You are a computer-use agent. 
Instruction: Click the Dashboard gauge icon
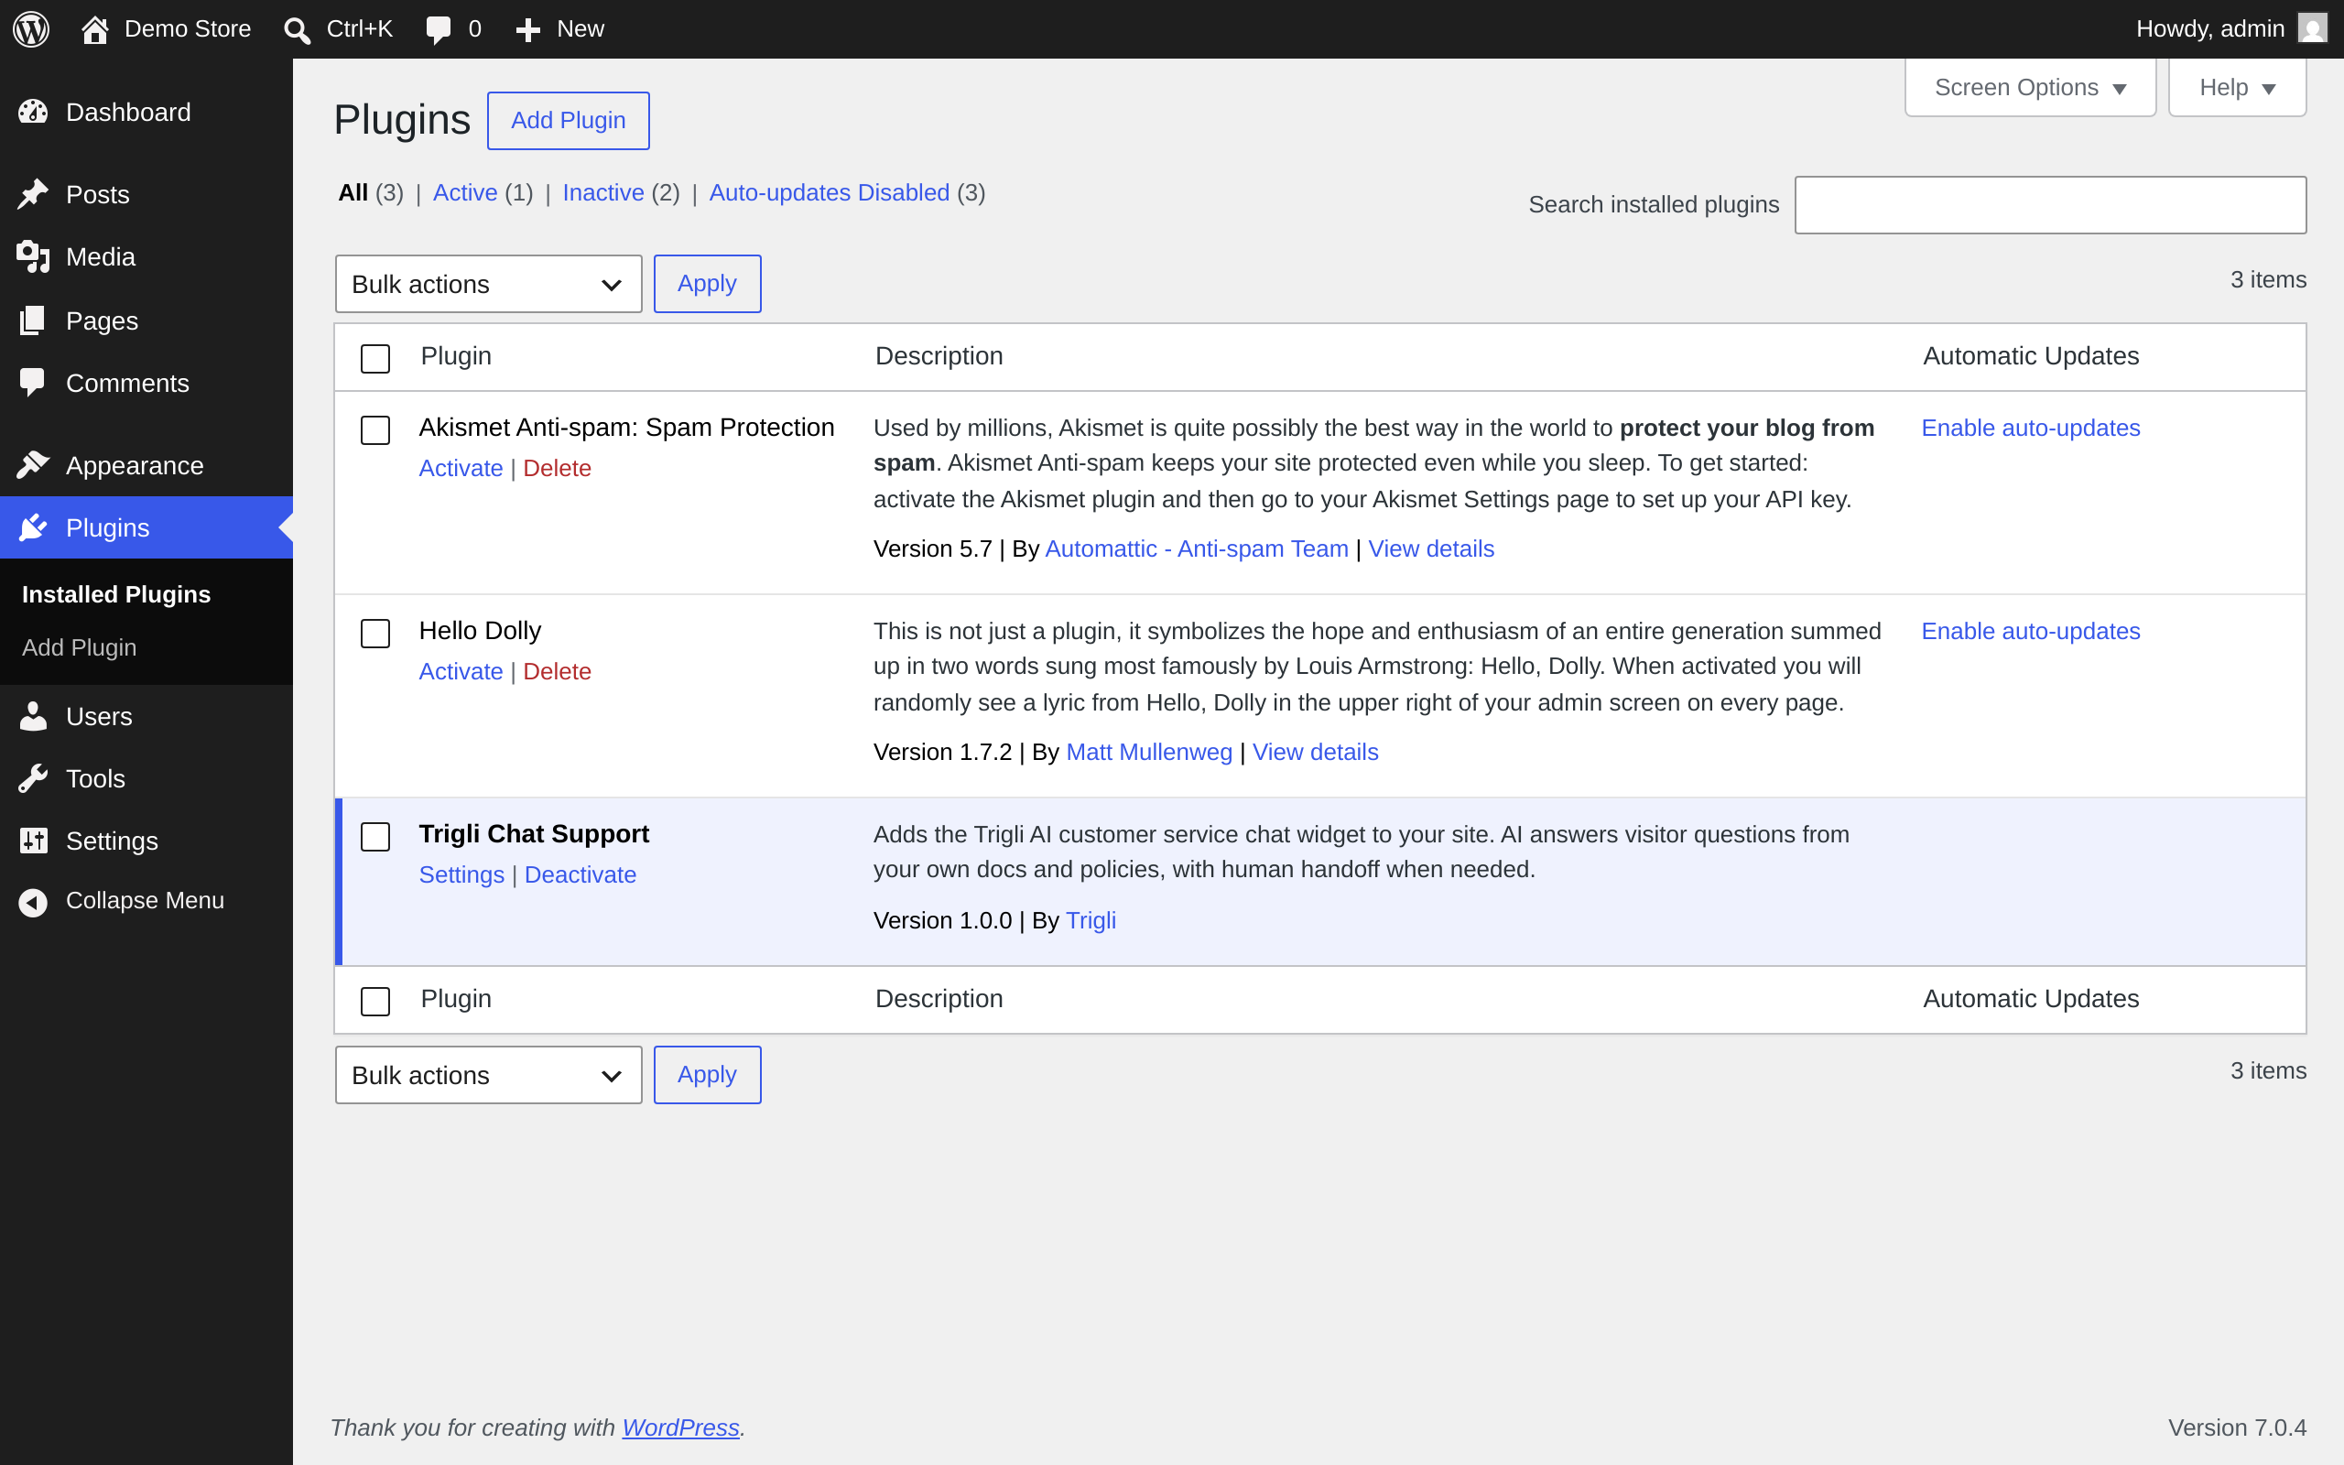point(33,113)
